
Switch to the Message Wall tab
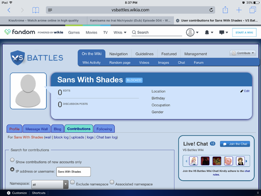click(x=37, y=129)
